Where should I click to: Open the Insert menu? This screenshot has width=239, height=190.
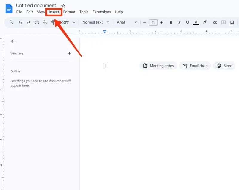54,12
